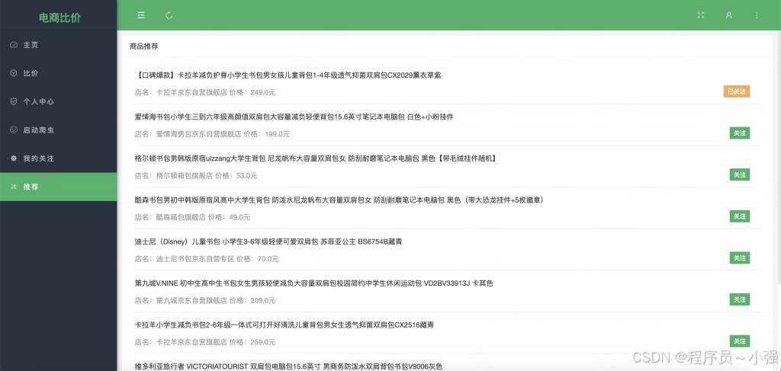Open 我的关注 in the sidebar

58,158
